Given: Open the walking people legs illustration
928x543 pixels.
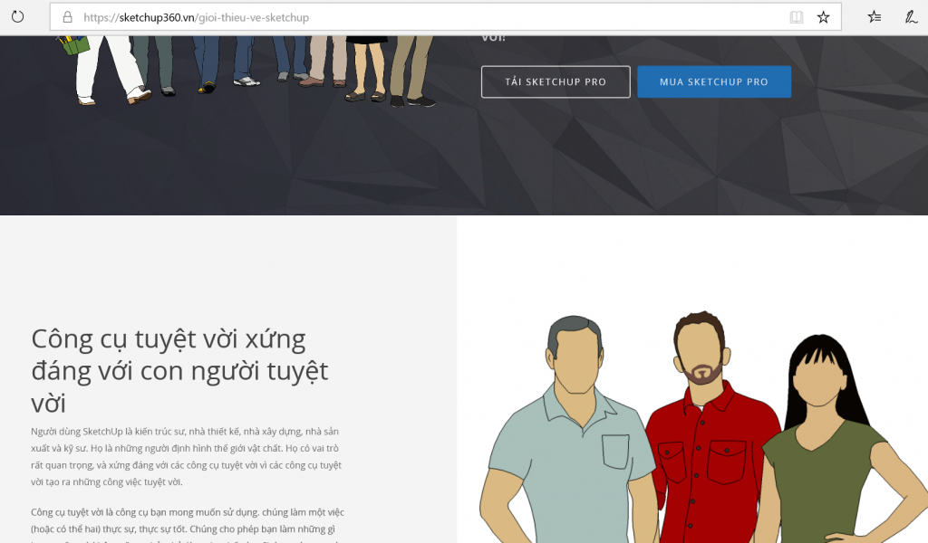Looking at the screenshot, I should (247, 71).
